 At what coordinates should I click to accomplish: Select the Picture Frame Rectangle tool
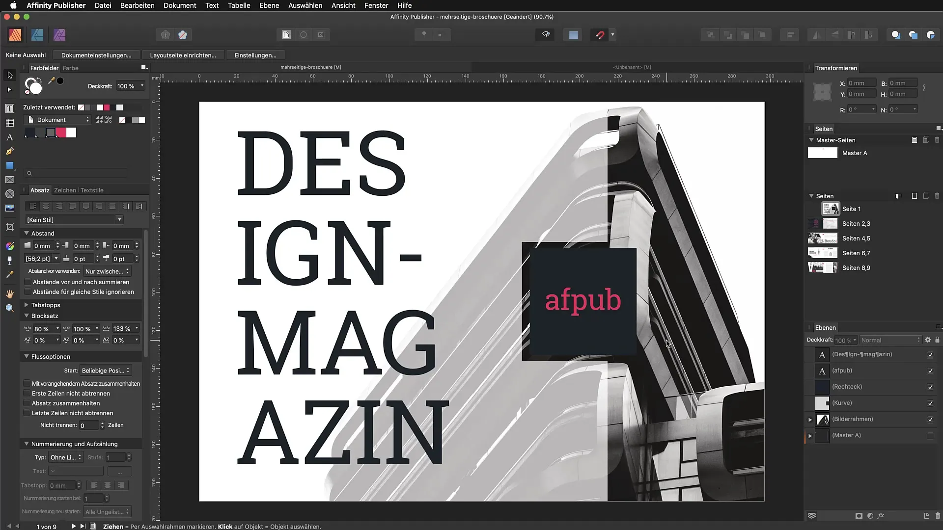tap(10, 180)
